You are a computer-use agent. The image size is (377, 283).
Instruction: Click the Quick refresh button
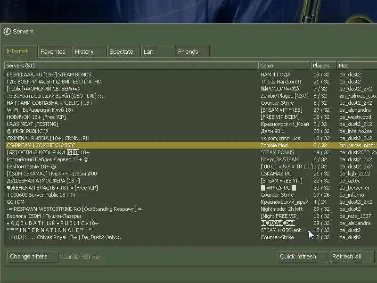tap(302, 257)
